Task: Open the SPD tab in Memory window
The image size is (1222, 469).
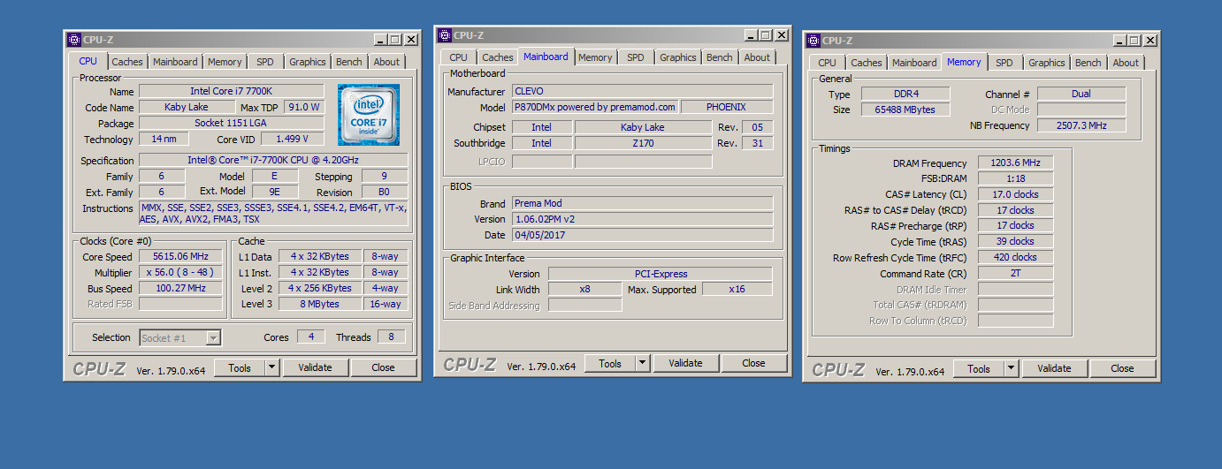Action: click(1004, 63)
